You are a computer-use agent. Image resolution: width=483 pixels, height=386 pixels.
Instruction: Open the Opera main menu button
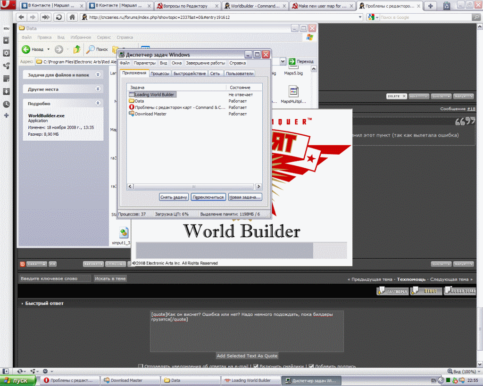(x=8, y=5)
